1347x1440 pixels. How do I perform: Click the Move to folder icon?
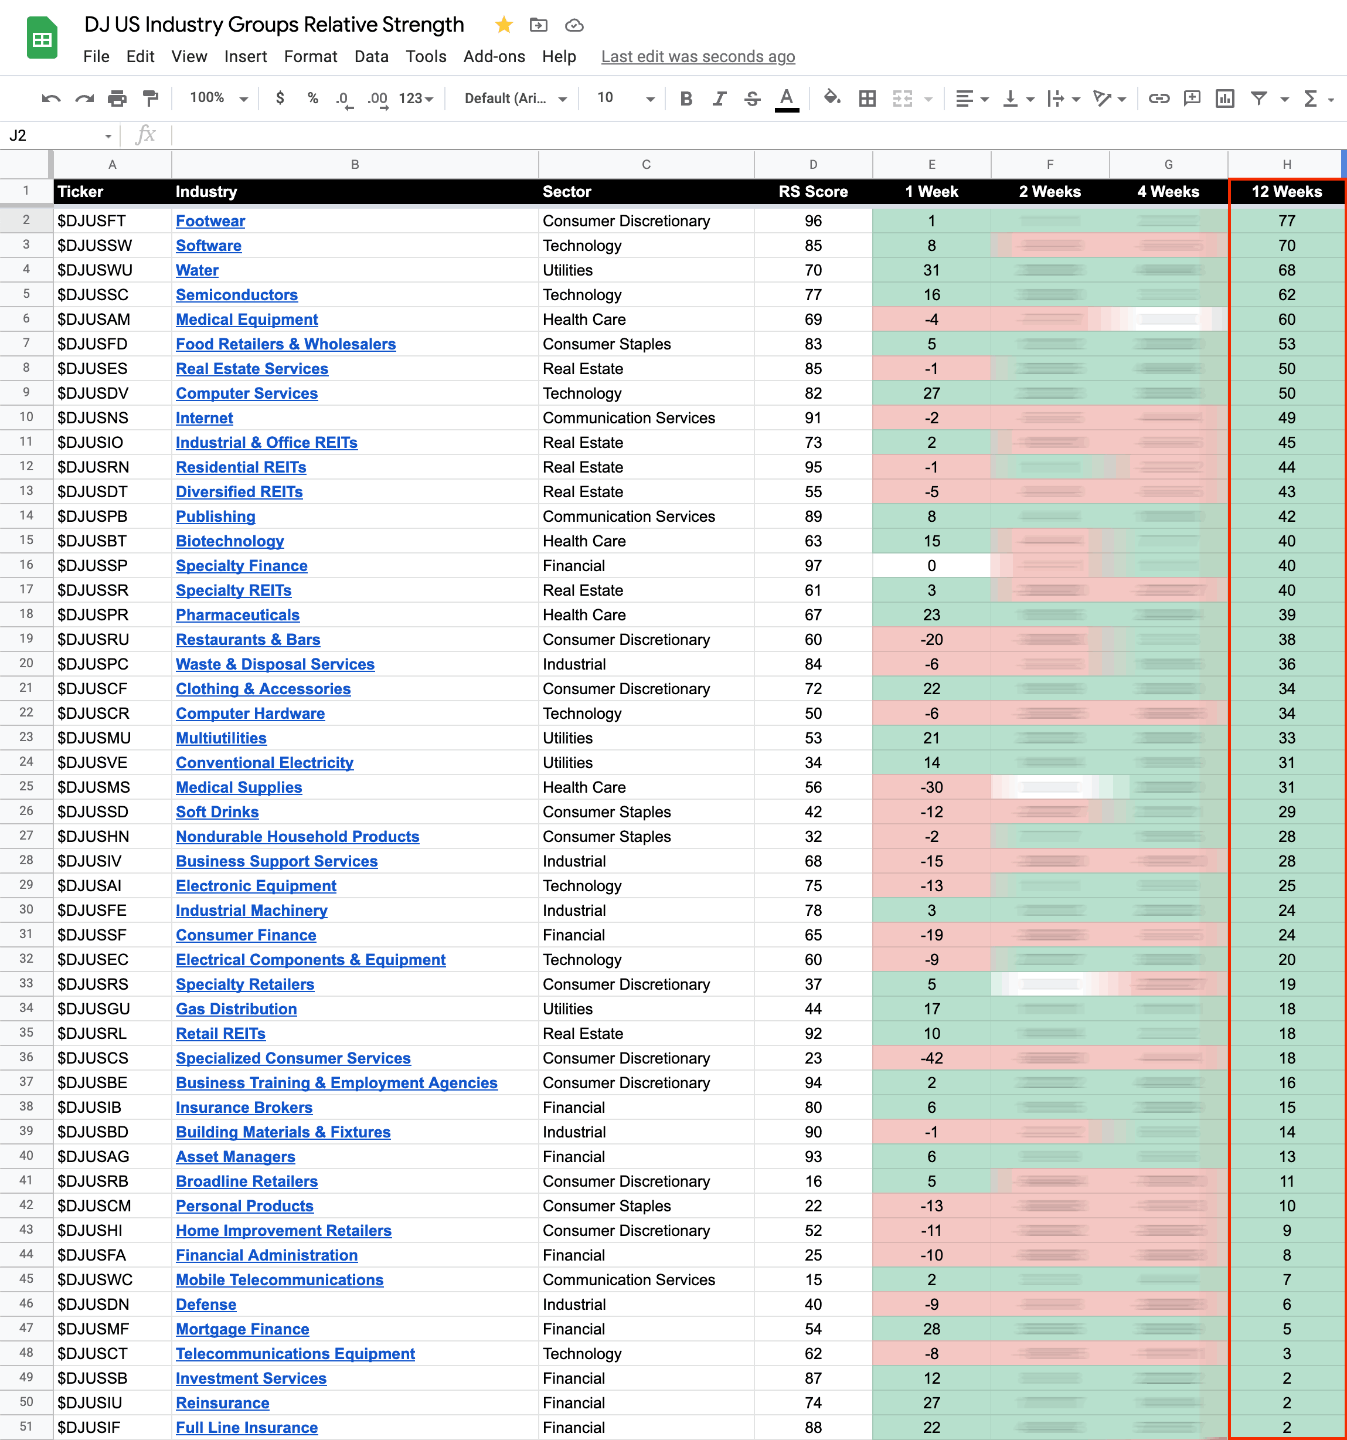(539, 25)
